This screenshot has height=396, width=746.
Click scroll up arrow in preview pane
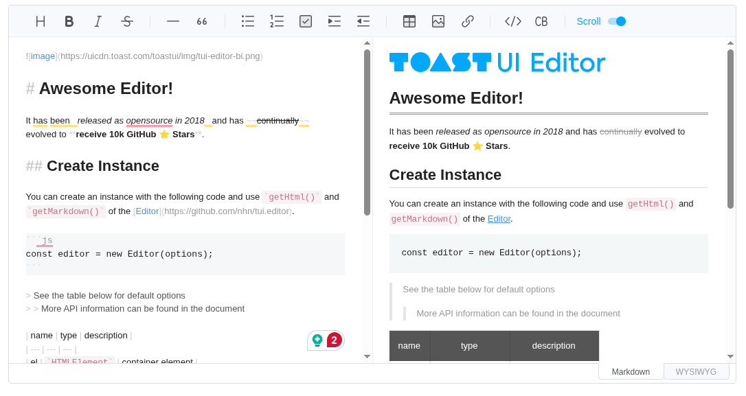[730, 43]
